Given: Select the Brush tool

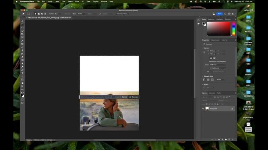Looking at the screenshot, I should [x=22, y=47].
